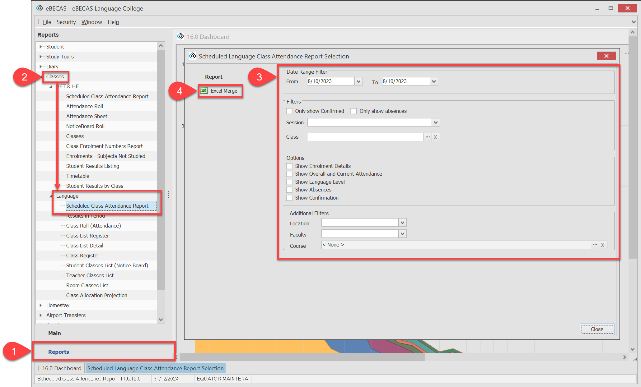Open the Course lookup ellipsis button
The width and height of the screenshot is (641, 387).
click(x=595, y=245)
